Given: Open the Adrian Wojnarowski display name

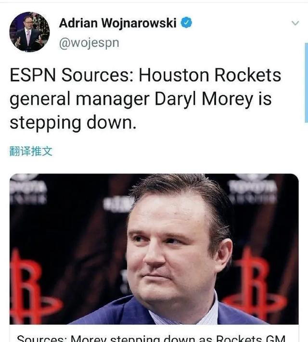Looking at the screenshot, I should (x=117, y=23).
